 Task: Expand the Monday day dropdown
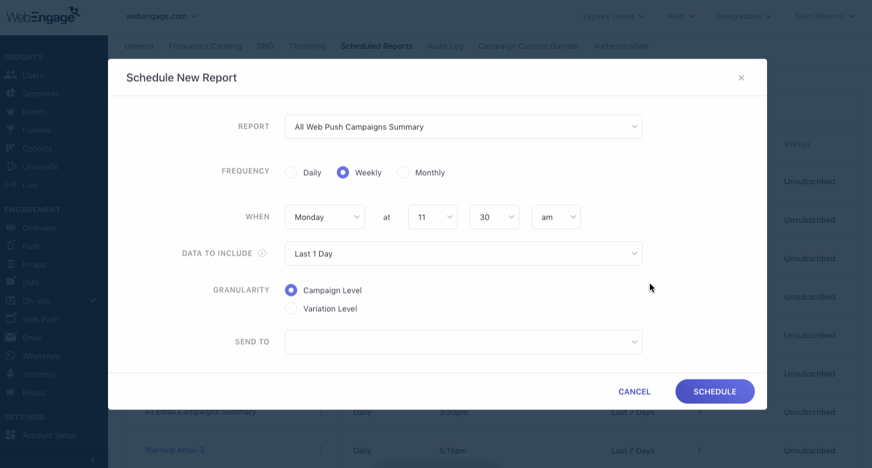point(325,217)
